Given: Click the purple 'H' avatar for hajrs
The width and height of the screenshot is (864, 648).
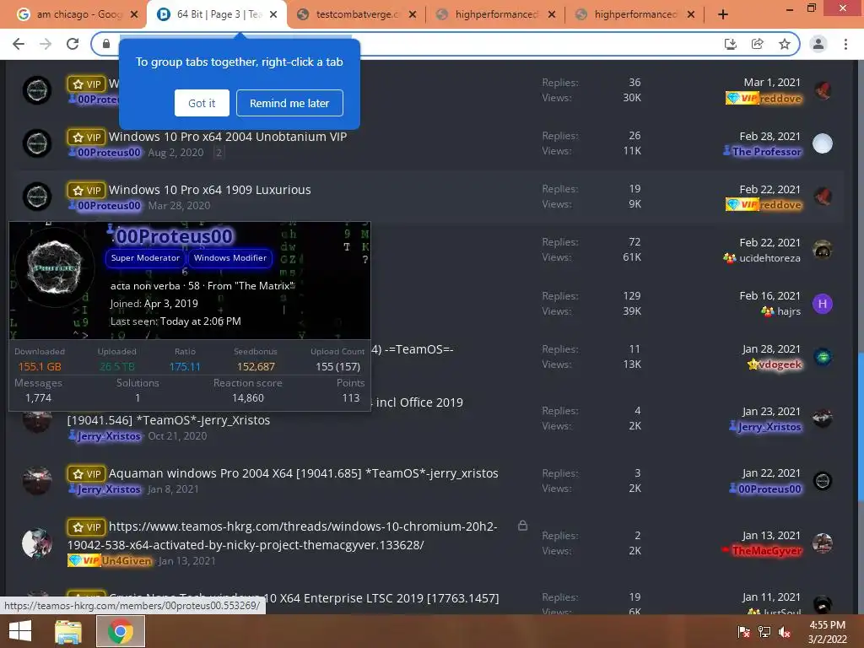Looking at the screenshot, I should pos(822,304).
